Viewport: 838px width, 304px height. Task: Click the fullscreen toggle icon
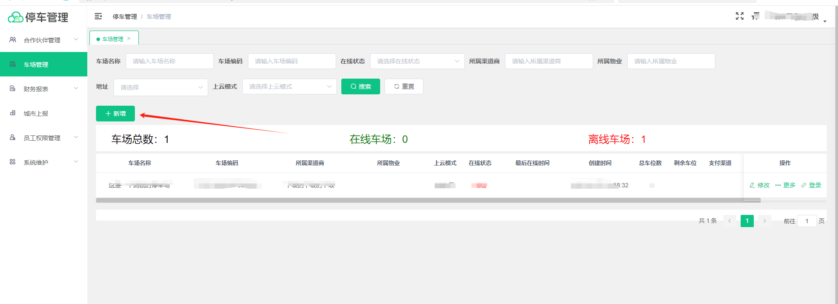739,16
